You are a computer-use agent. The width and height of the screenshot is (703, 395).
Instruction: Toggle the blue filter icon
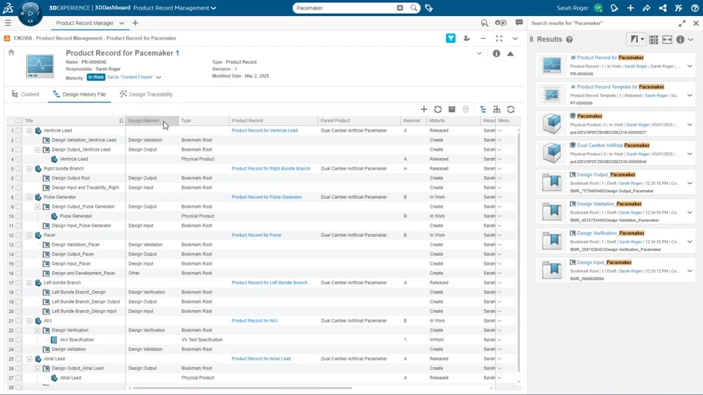pos(450,39)
